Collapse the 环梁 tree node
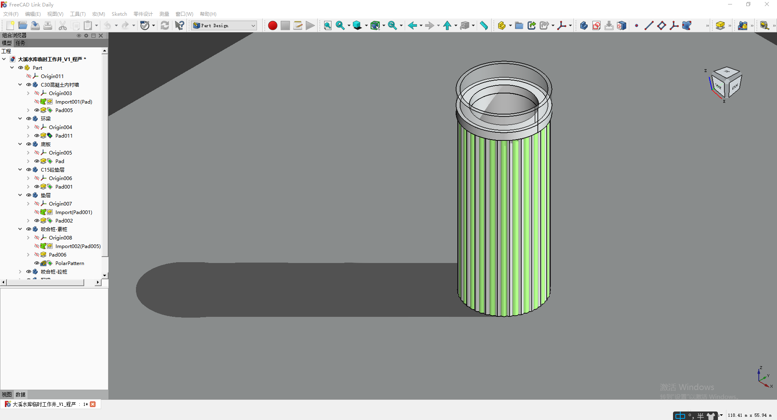 [x=20, y=119]
